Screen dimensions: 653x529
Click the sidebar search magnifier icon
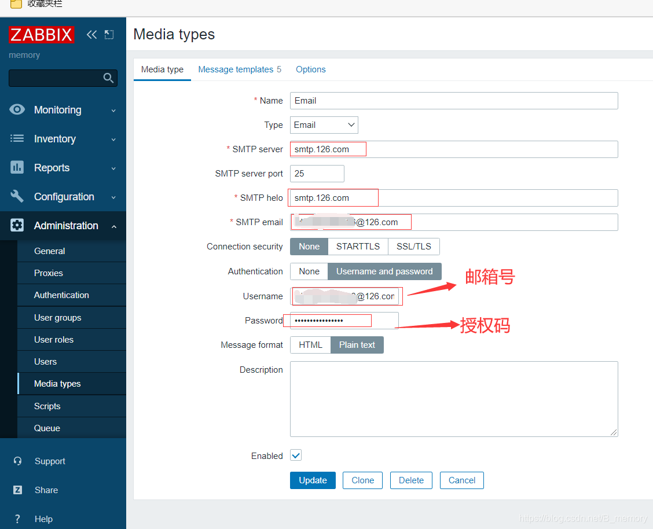(108, 78)
